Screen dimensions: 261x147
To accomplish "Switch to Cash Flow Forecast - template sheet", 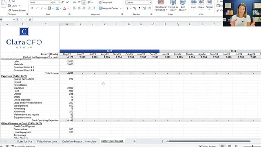I will click(x=79, y=141).
